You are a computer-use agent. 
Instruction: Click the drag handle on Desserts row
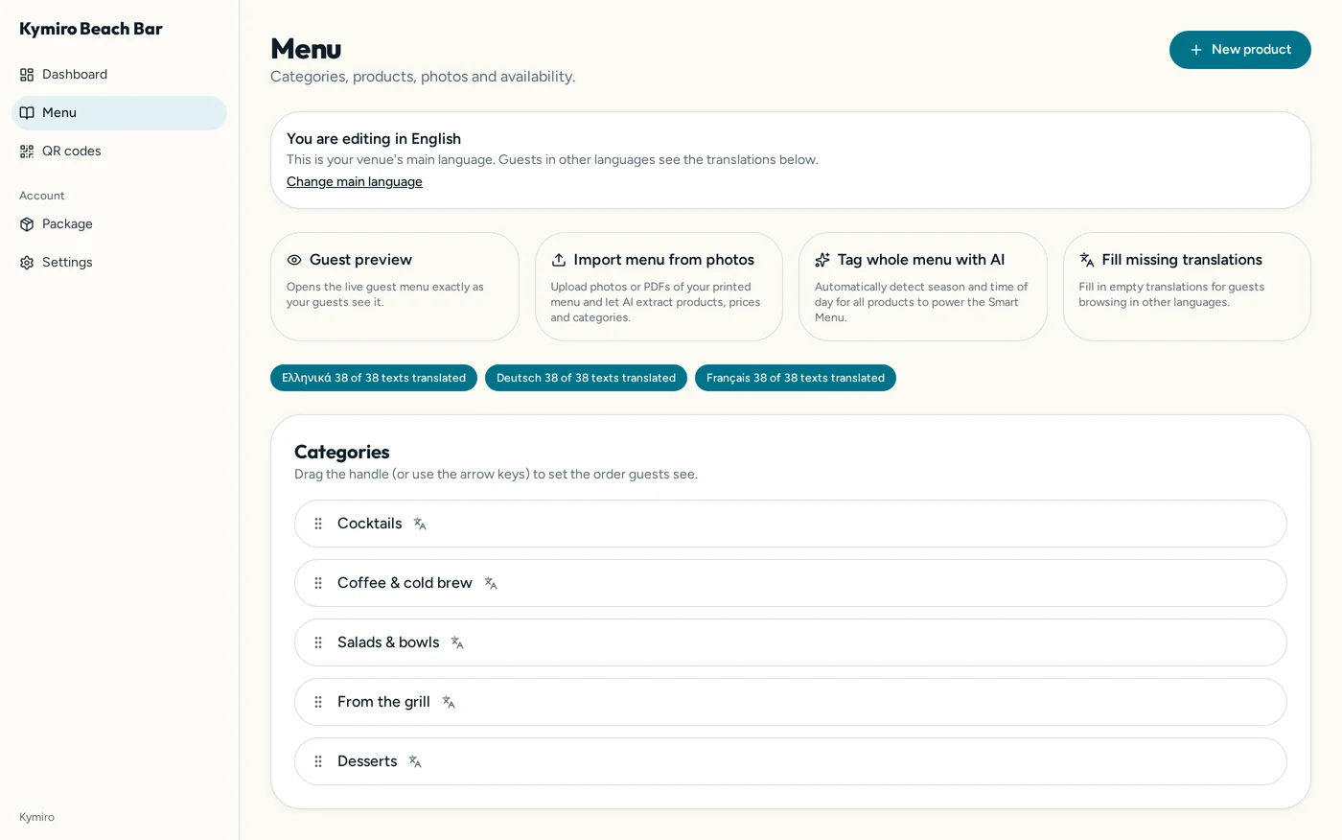pos(318,761)
